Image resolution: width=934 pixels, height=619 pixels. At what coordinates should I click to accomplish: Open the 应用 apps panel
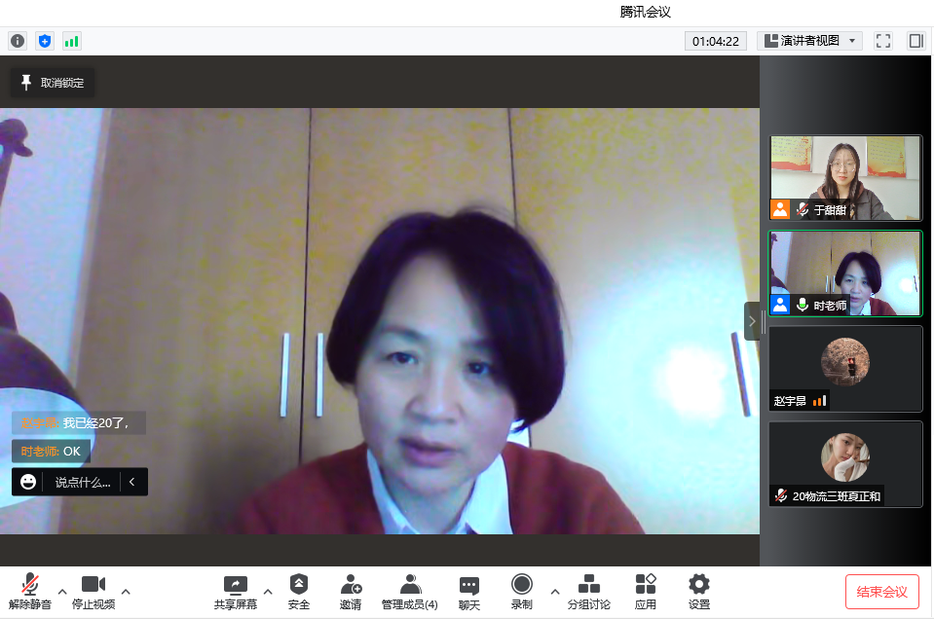tap(645, 592)
